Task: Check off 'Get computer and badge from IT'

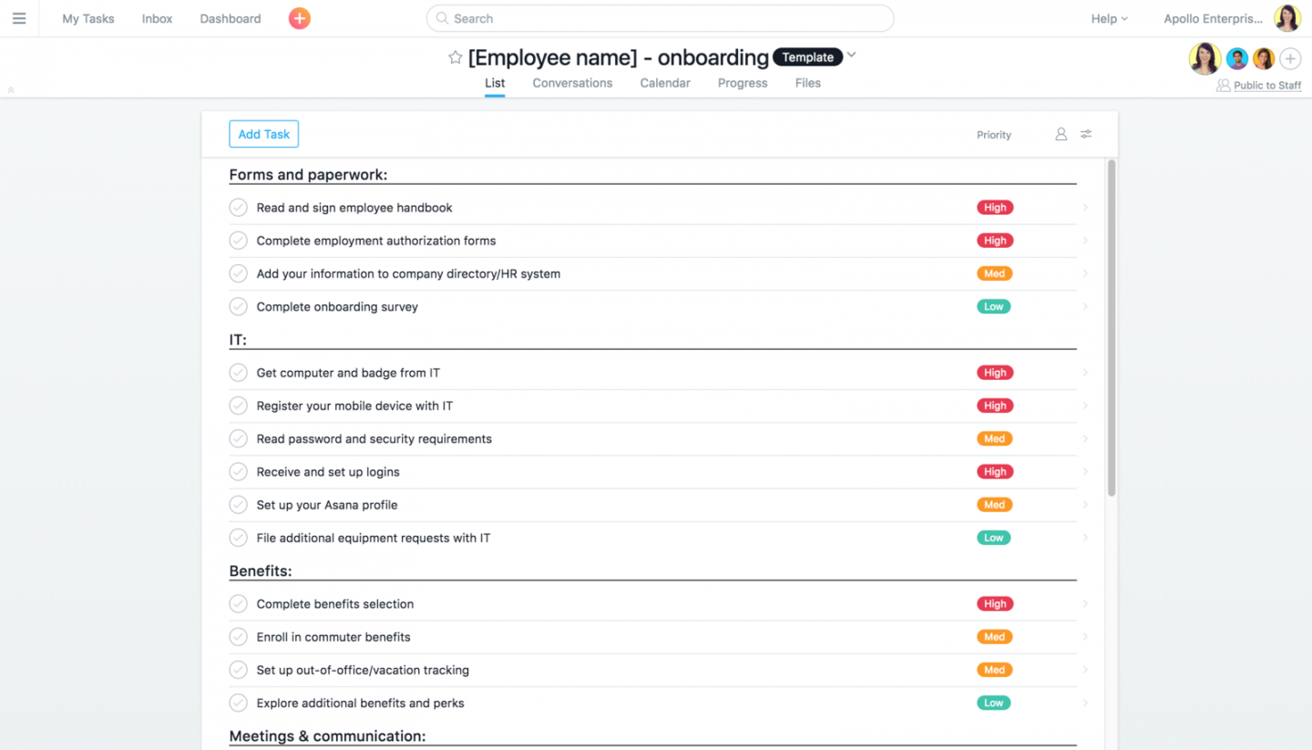Action: click(238, 373)
